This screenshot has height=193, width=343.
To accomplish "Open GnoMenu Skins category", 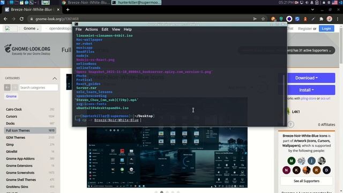I will click(x=17, y=187).
